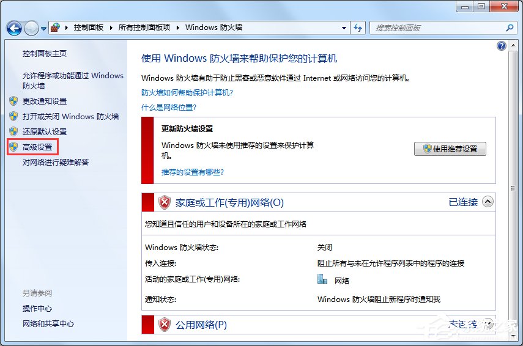
Task: Open the 防火墙如何帮助保护计算机? help link
Action: tap(187, 92)
